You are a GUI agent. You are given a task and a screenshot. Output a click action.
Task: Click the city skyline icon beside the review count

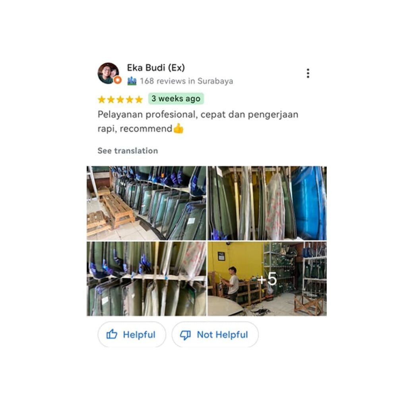[132, 81]
